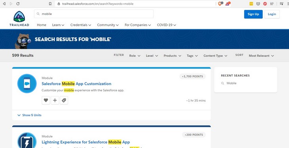This screenshot has height=148, width=289.
Task: Expand the Learn menu
Action: pos(58,25)
